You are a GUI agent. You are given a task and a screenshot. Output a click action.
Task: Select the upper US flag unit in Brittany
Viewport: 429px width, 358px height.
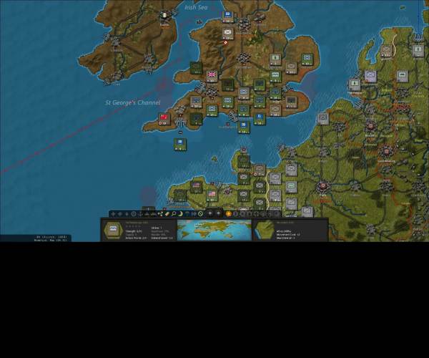click(x=196, y=187)
